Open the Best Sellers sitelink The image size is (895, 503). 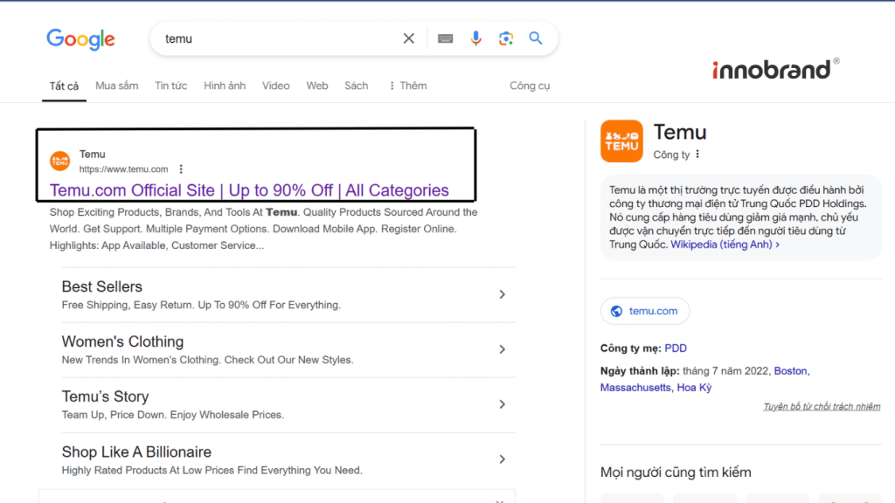point(101,286)
